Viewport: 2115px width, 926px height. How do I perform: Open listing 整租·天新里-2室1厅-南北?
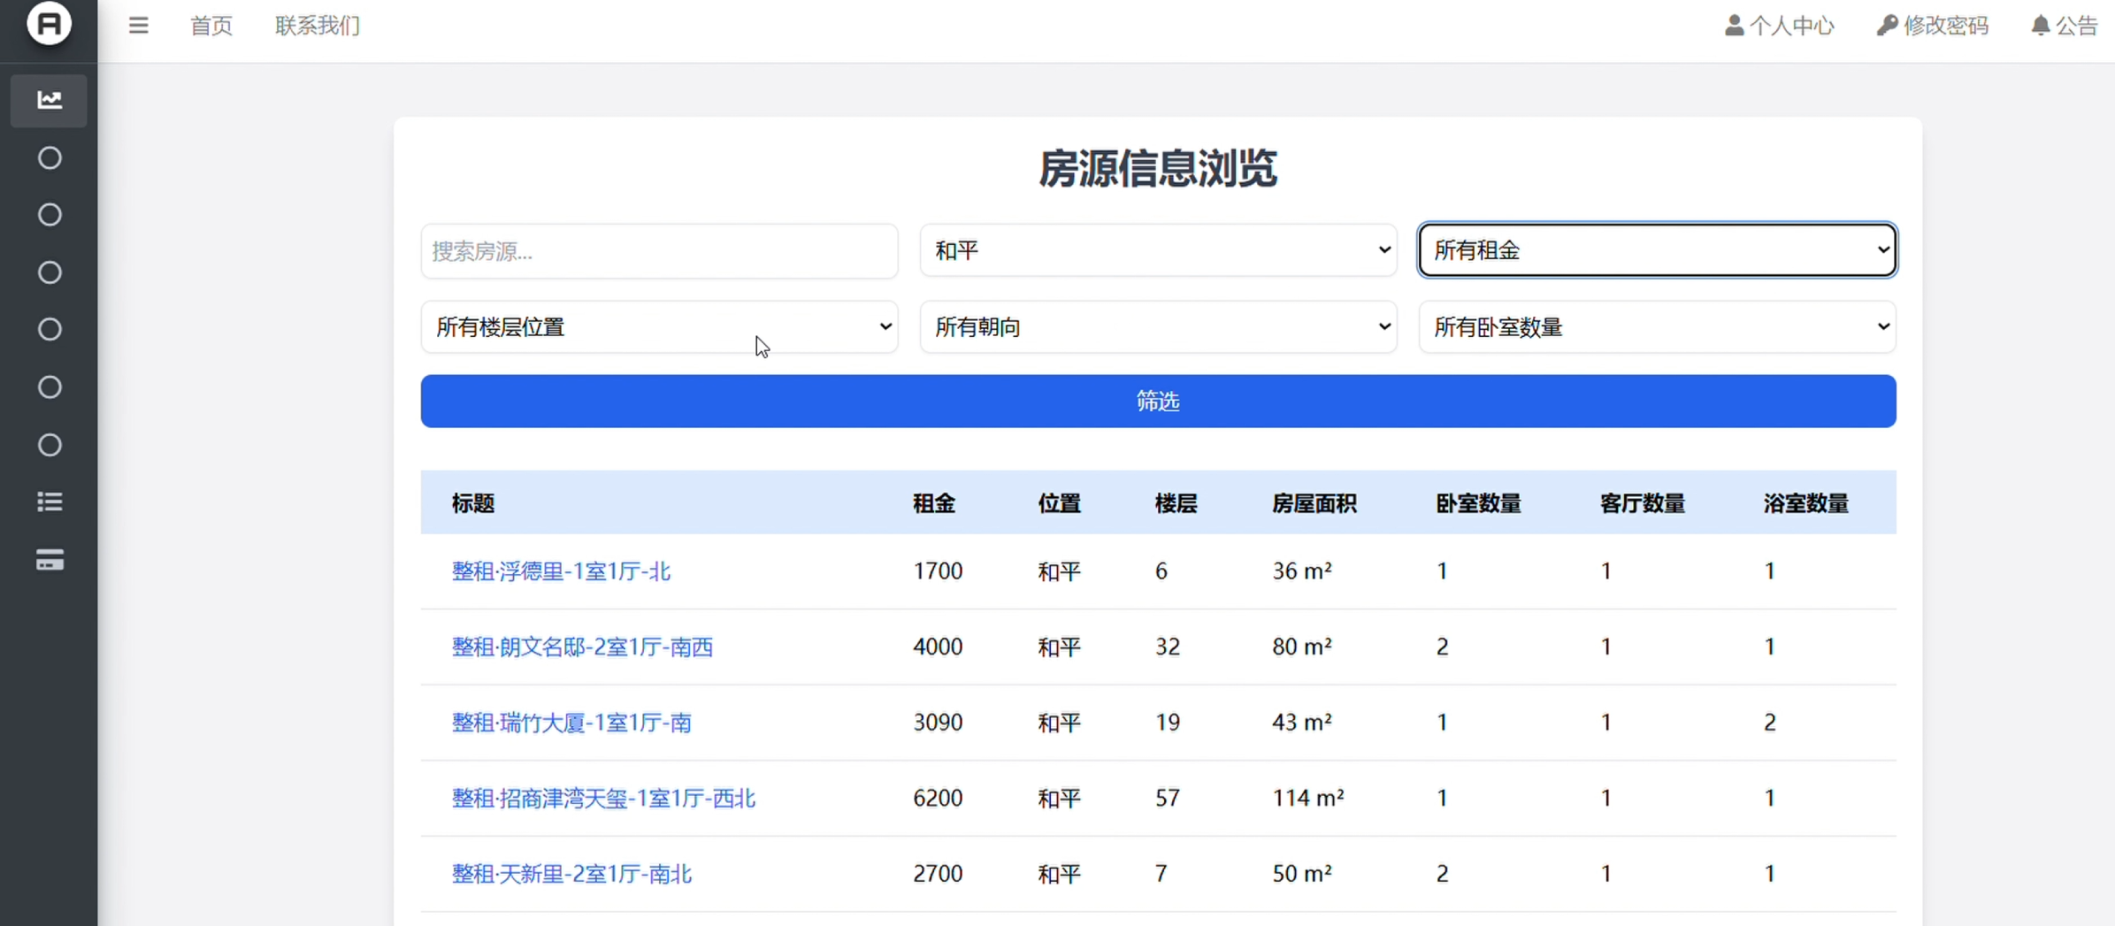coord(572,874)
